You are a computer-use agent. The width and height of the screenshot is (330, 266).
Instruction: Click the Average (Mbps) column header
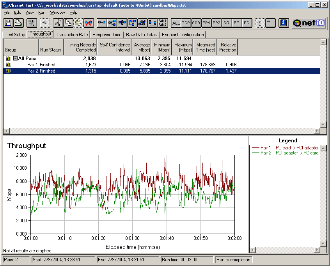[142, 47]
